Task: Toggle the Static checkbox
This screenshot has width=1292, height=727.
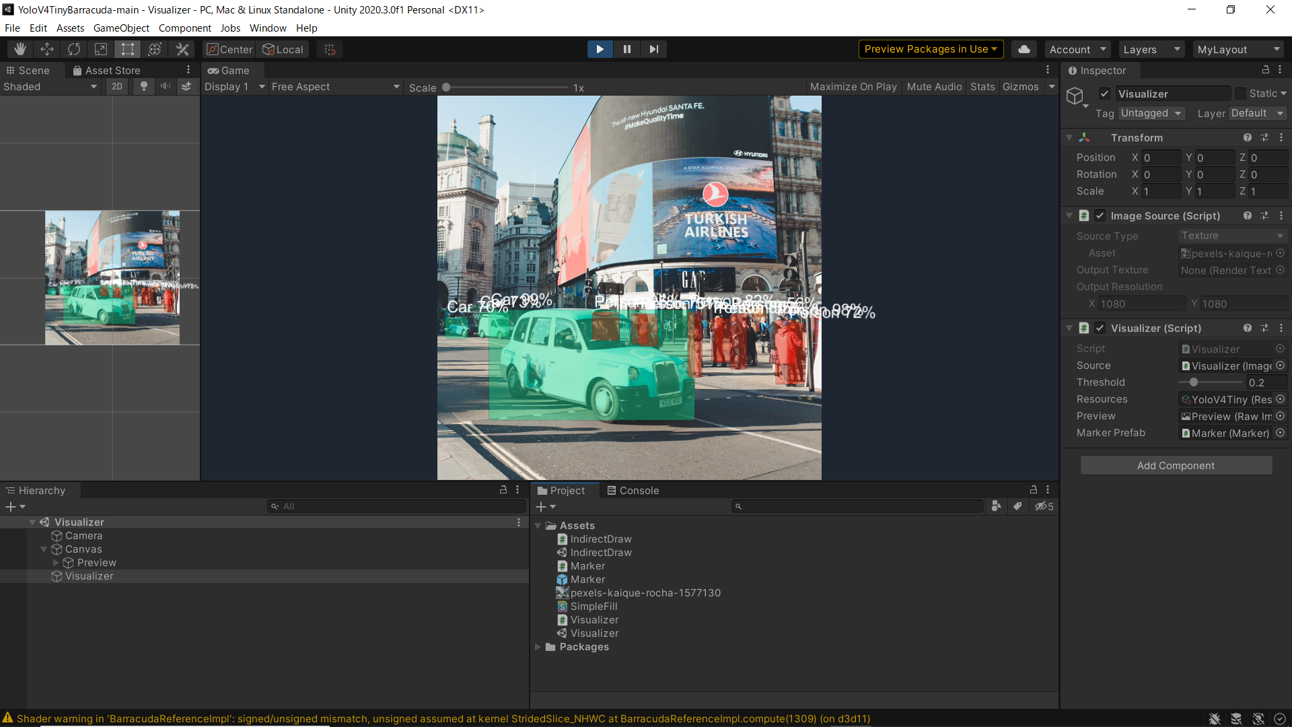Action: pyautogui.click(x=1240, y=94)
